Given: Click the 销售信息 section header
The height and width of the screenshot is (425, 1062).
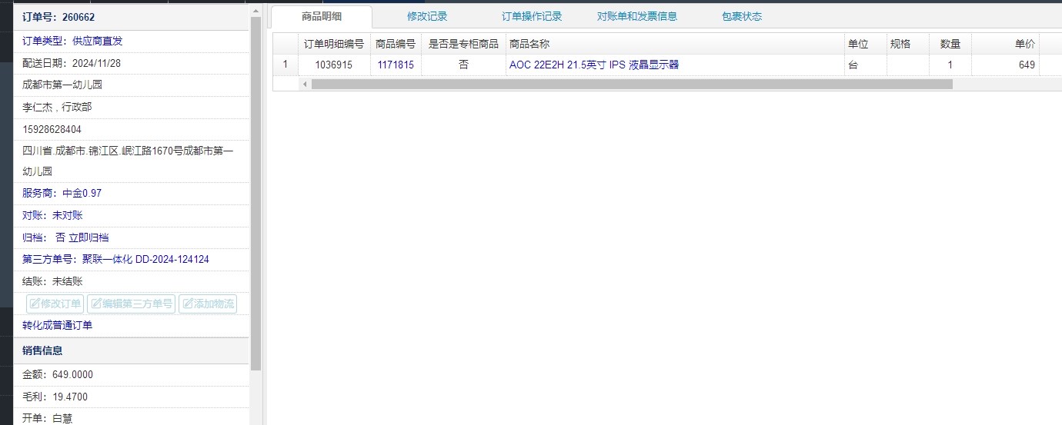Looking at the screenshot, I should click(x=131, y=350).
